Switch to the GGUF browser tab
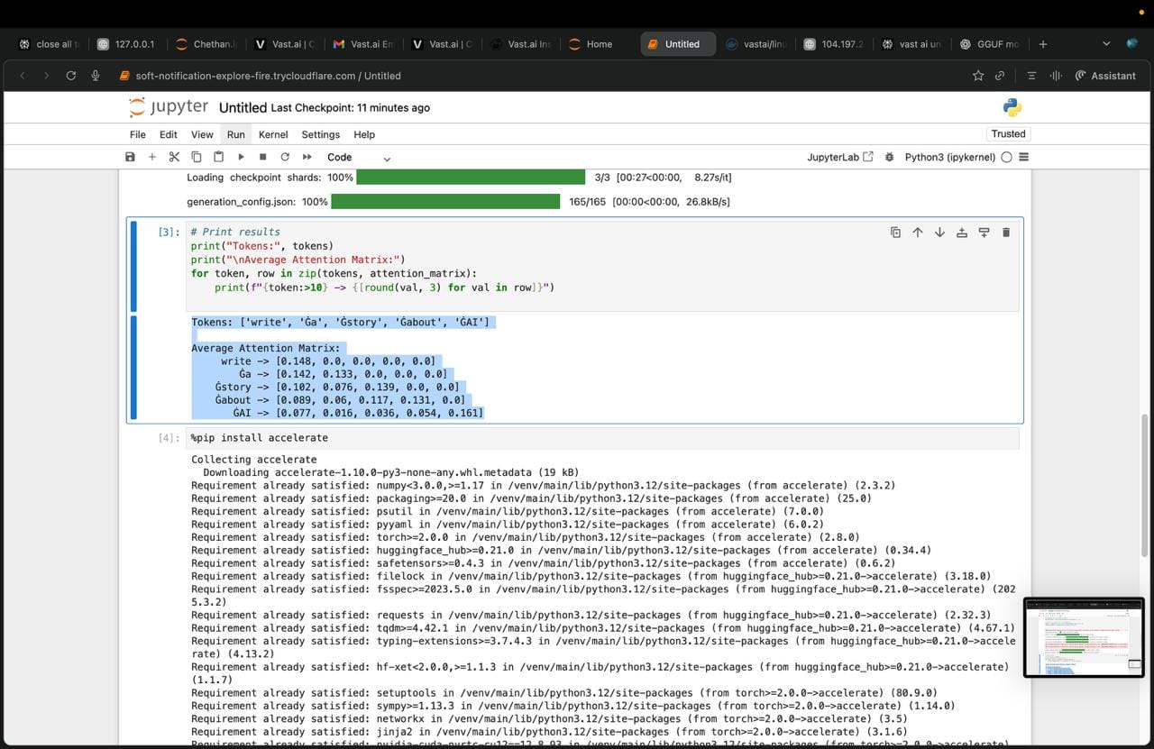Image resolution: width=1154 pixels, height=749 pixels. (989, 44)
